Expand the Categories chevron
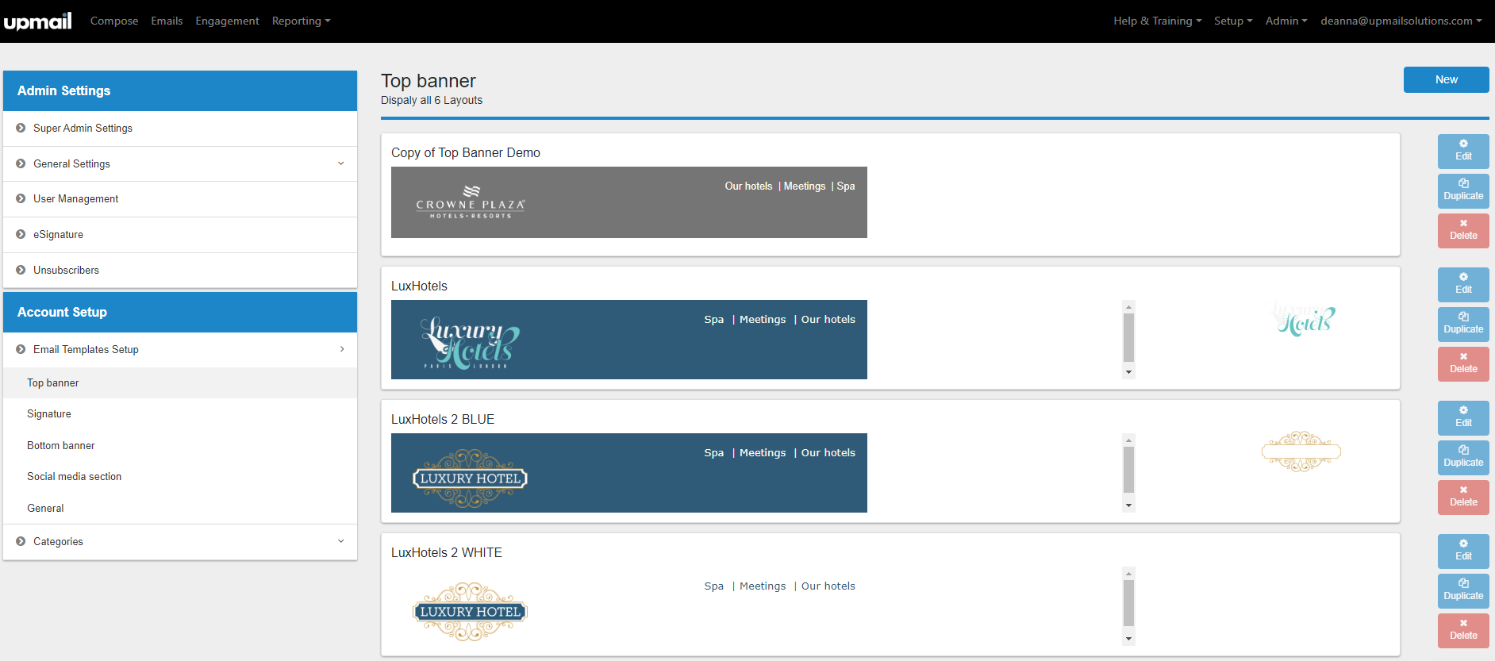1495x661 pixels. [x=341, y=541]
